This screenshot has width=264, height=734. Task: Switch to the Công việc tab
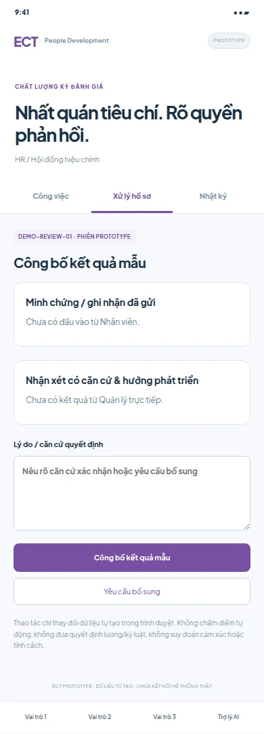pos(51,196)
